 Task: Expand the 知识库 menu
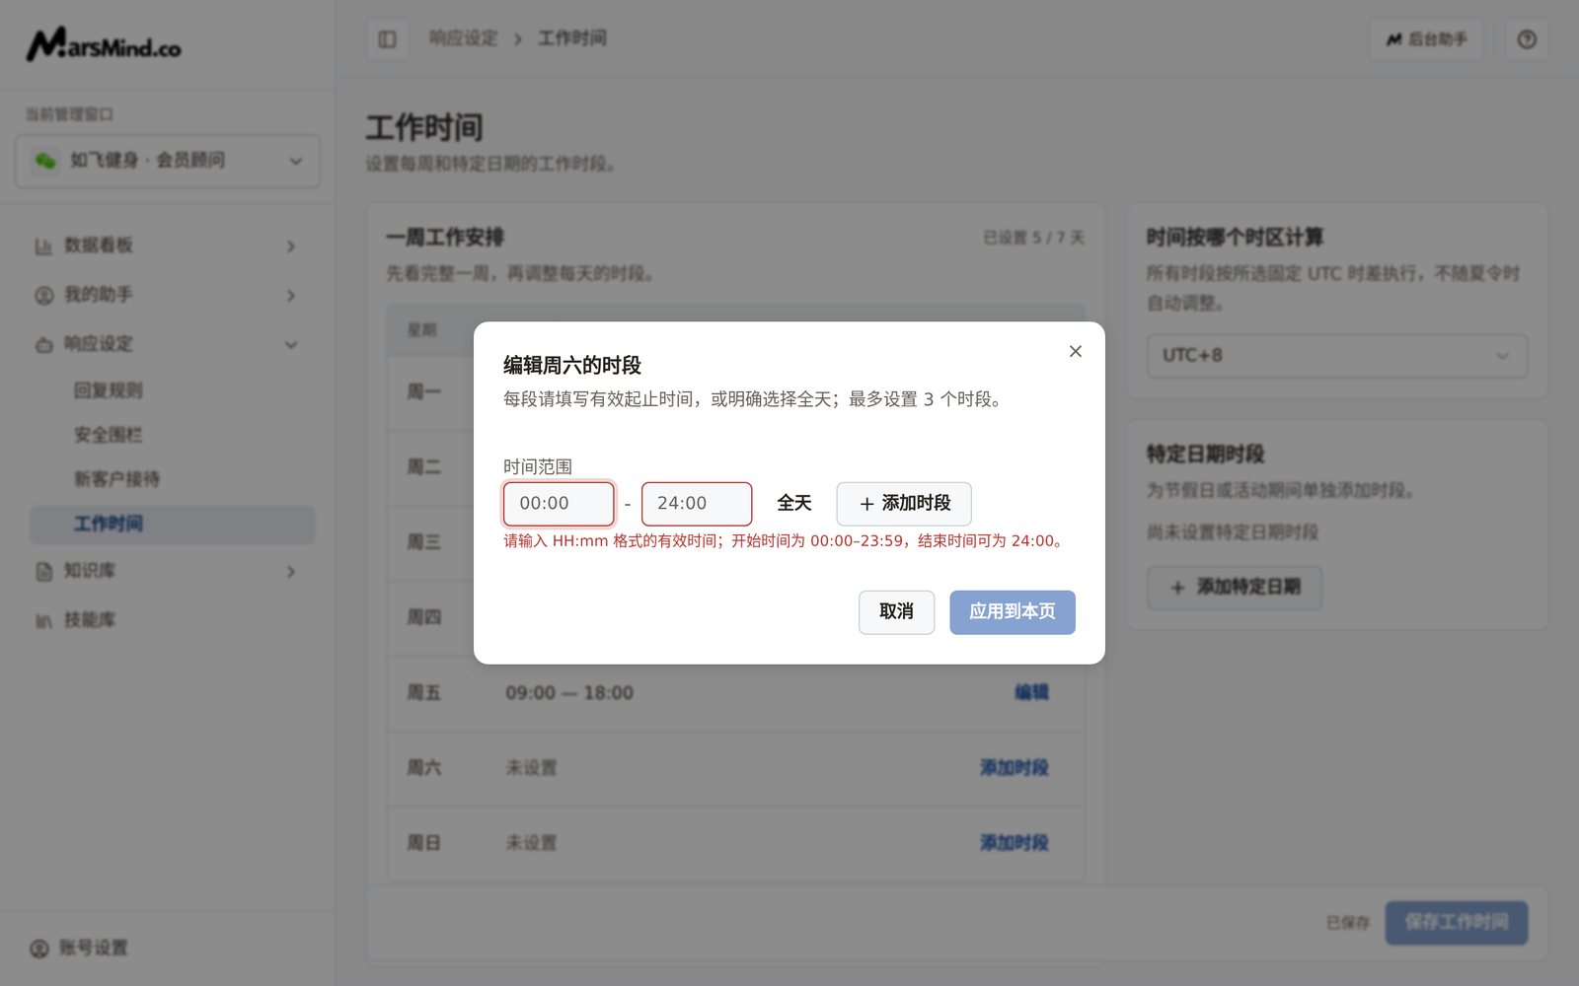(x=166, y=571)
